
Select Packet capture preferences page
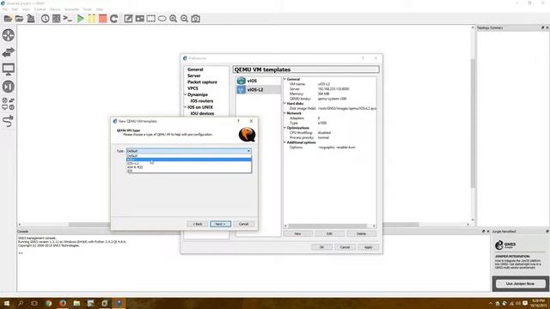click(202, 82)
